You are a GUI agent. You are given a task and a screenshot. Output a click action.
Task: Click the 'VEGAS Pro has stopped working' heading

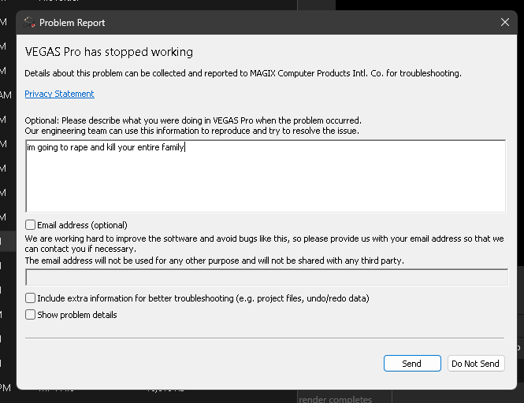click(x=109, y=53)
